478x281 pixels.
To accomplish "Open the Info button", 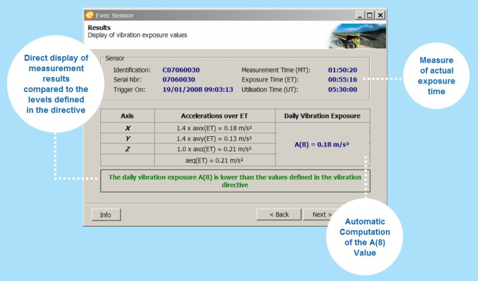I will (106, 215).
